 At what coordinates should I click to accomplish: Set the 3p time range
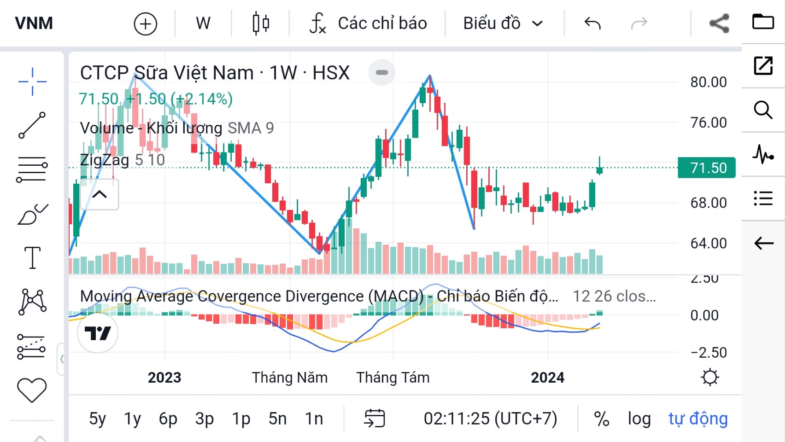(x=204, y=419)
